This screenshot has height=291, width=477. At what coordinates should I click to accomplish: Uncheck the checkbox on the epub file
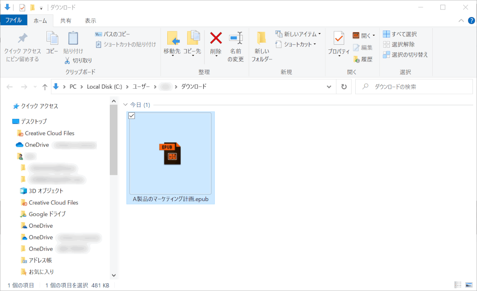click(x=132, y=116)
